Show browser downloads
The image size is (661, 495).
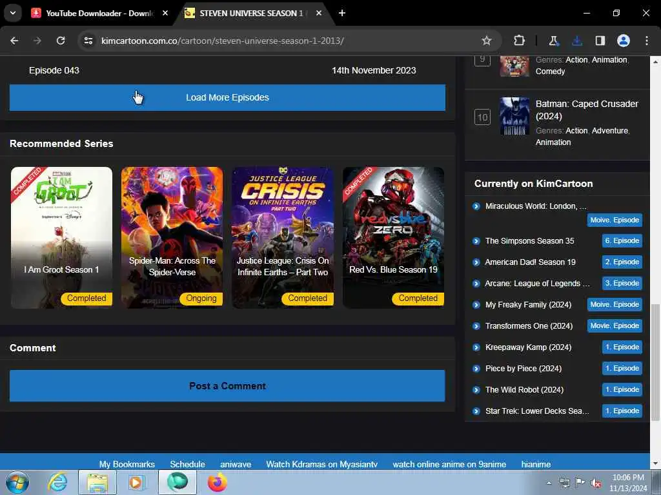576,41
